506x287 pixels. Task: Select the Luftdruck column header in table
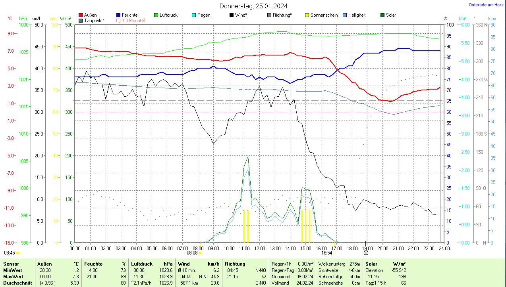pos(142,264)
